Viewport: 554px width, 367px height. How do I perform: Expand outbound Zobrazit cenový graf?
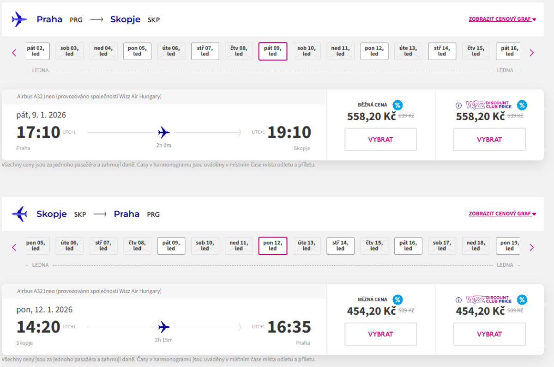(502, 19)
